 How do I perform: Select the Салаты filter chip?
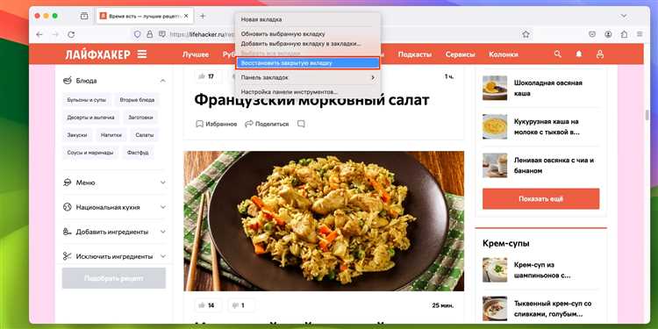pyautogui.click(x=145, y=135)
